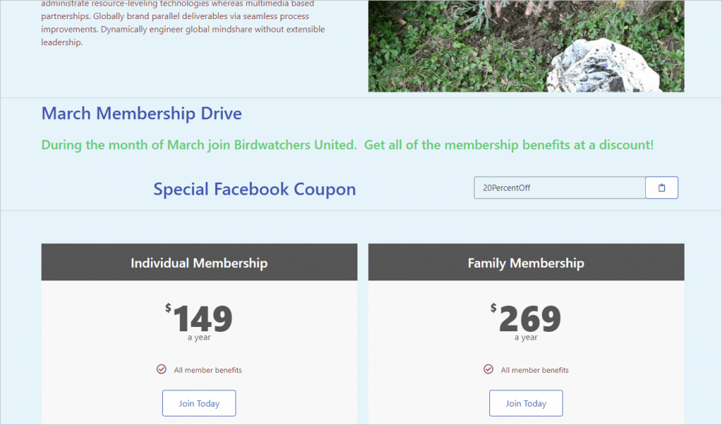Click March Membership Drive heading
The height and width of the screenshot is (425, 722).
(142, 113)
